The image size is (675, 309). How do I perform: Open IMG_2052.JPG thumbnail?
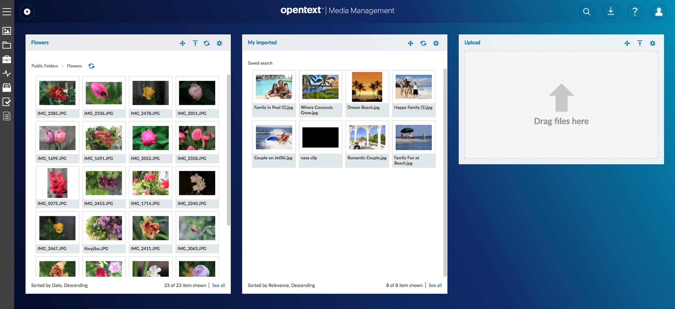151,138
